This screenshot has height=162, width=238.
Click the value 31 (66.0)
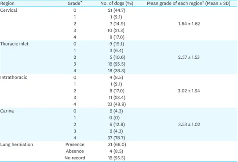click(117, 144)
